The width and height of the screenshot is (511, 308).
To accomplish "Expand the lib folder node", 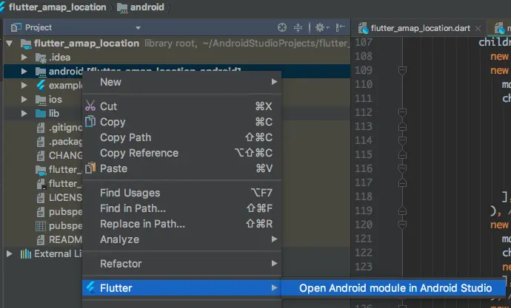I will click(24, 114).
